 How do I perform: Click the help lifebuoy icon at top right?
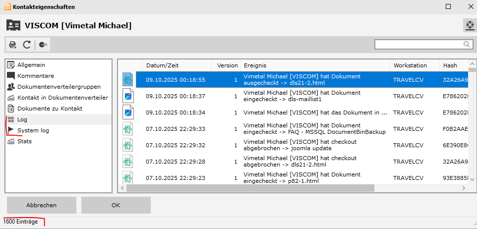click(x=469, y=25)
